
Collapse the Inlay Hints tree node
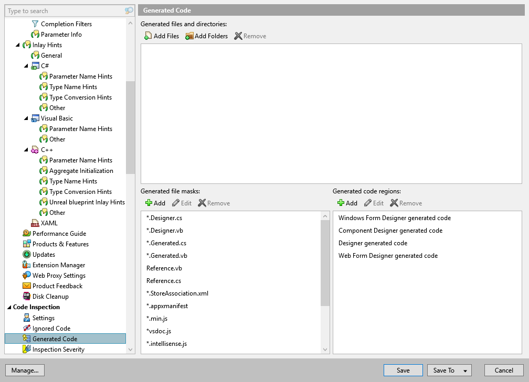(18, 45)
